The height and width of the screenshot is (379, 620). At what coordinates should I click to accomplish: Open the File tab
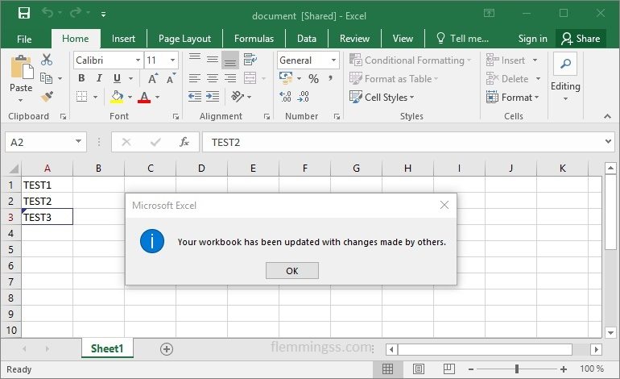point(24,39)
